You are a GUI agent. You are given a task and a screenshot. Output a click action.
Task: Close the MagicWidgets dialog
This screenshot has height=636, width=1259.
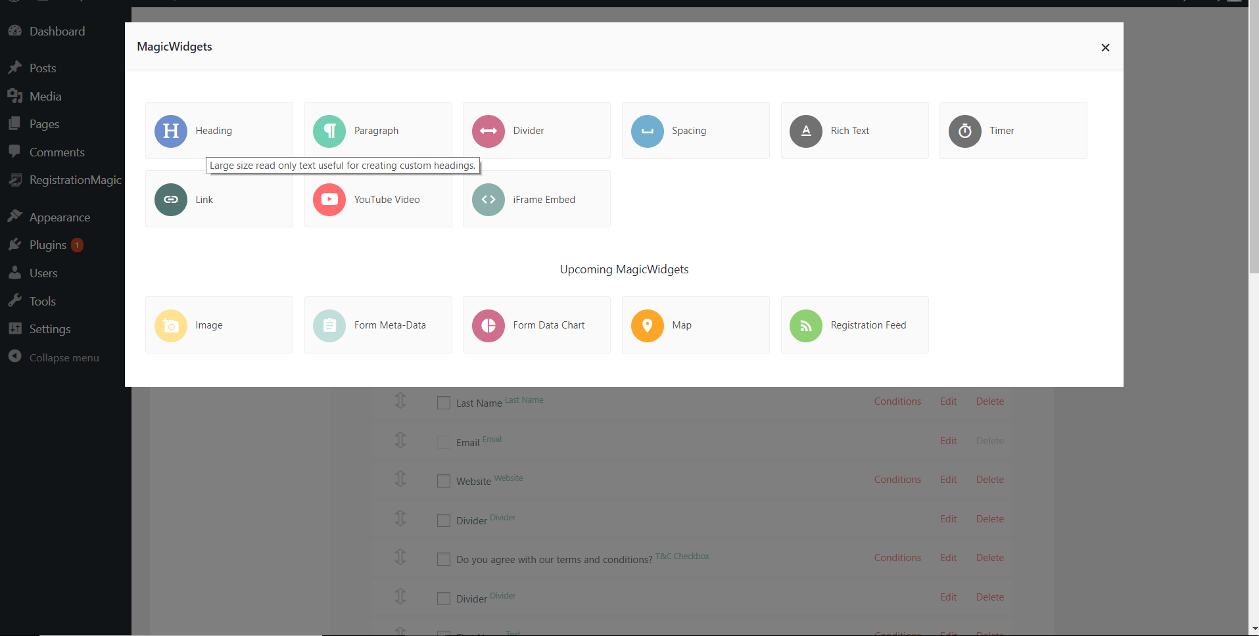pyautogui.click(x=1105, y=47)
